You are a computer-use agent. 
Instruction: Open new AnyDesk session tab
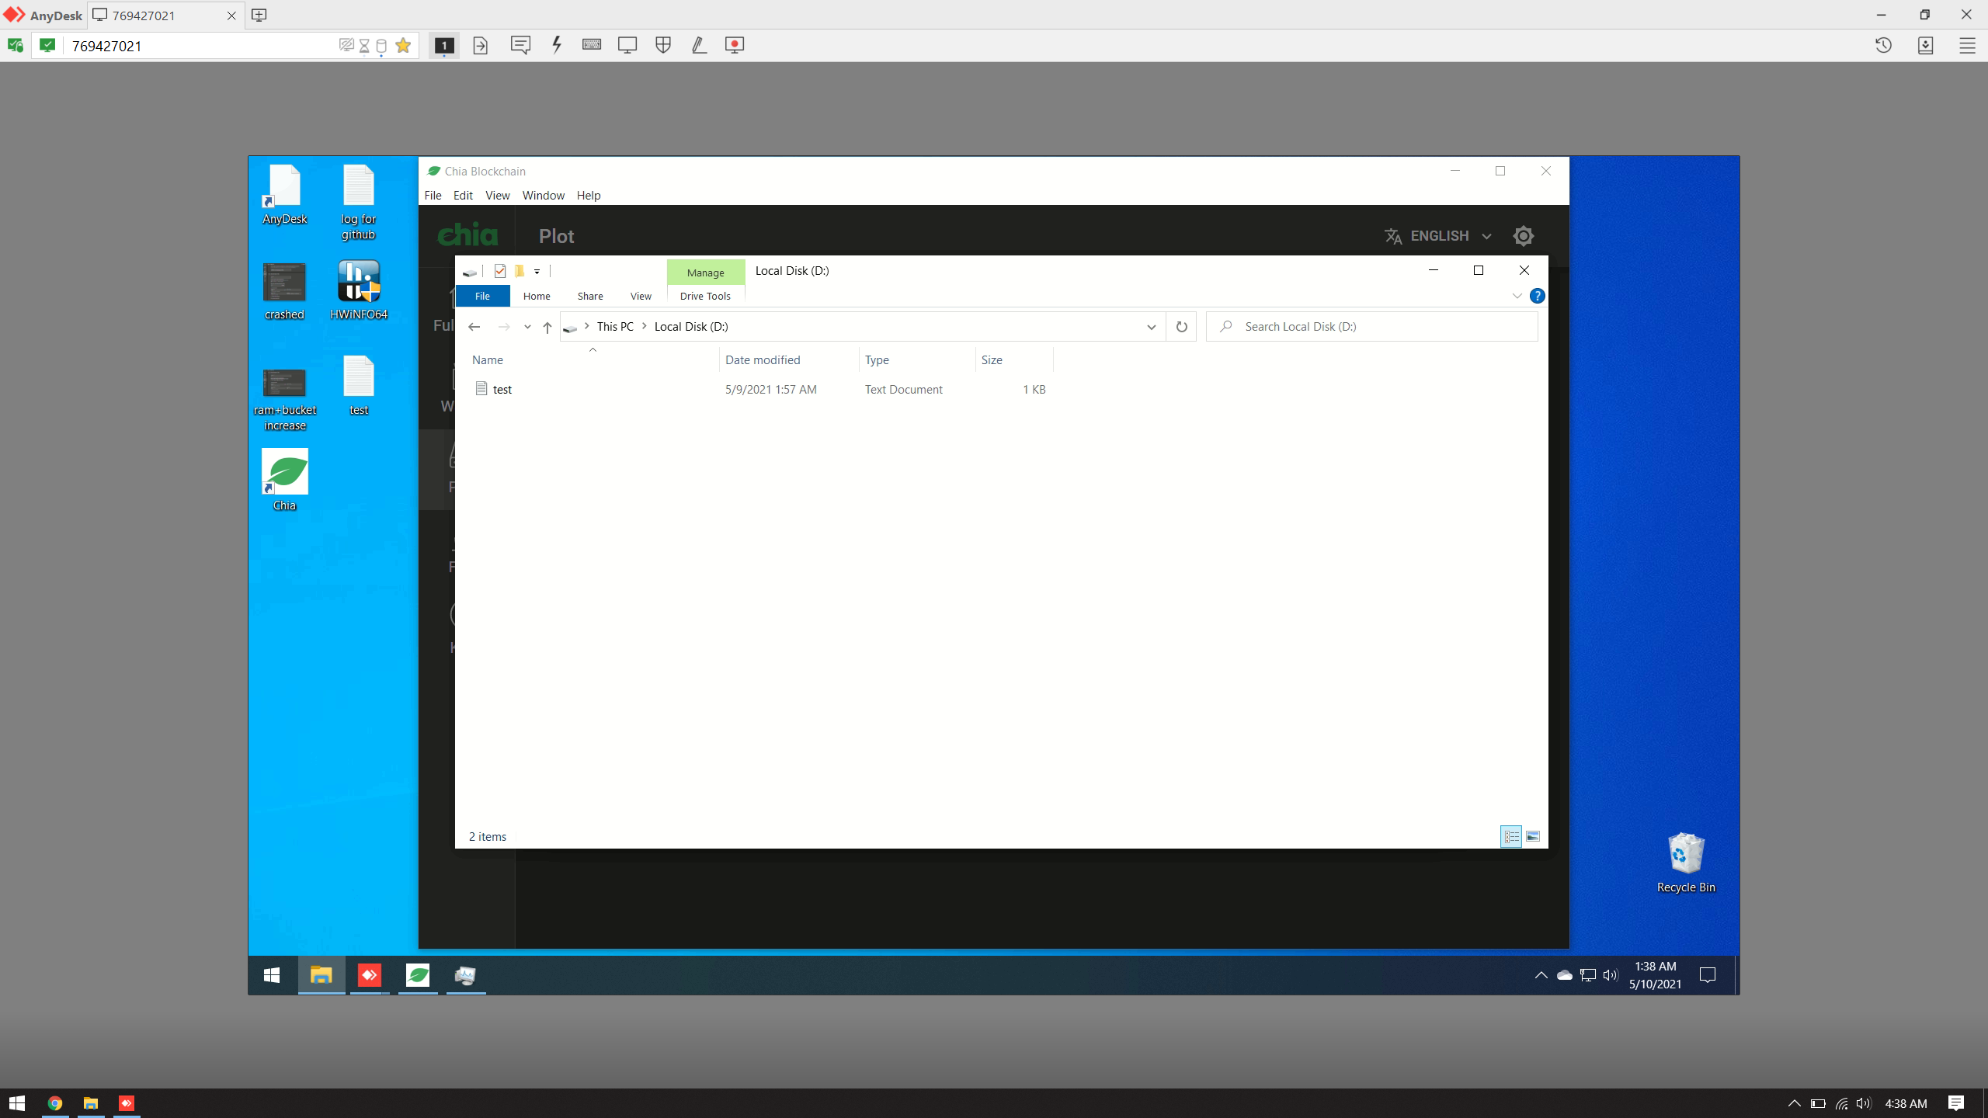point(259,15)
